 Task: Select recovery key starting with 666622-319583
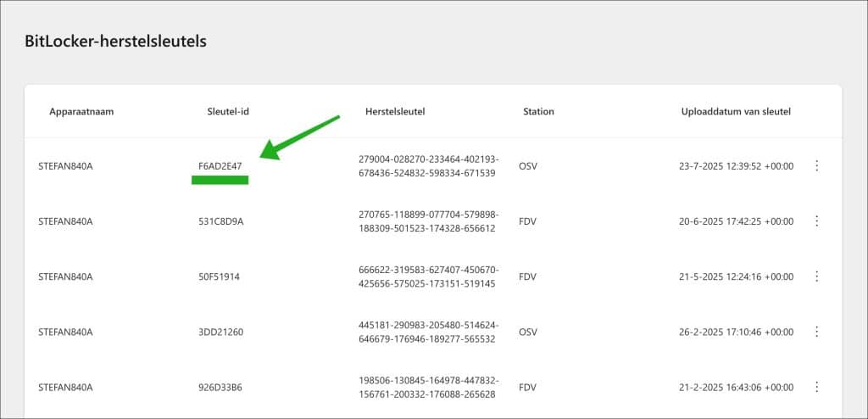[x=428, y=277]
